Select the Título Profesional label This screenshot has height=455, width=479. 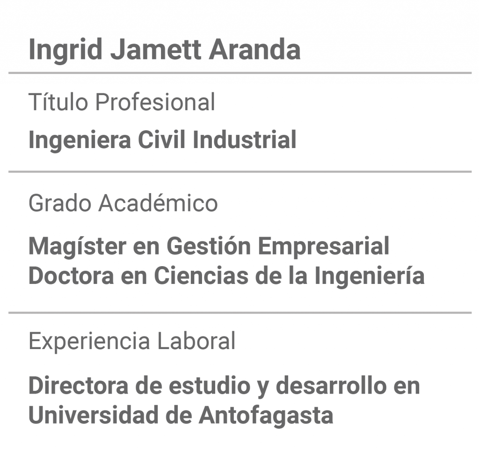coord(122,102)
